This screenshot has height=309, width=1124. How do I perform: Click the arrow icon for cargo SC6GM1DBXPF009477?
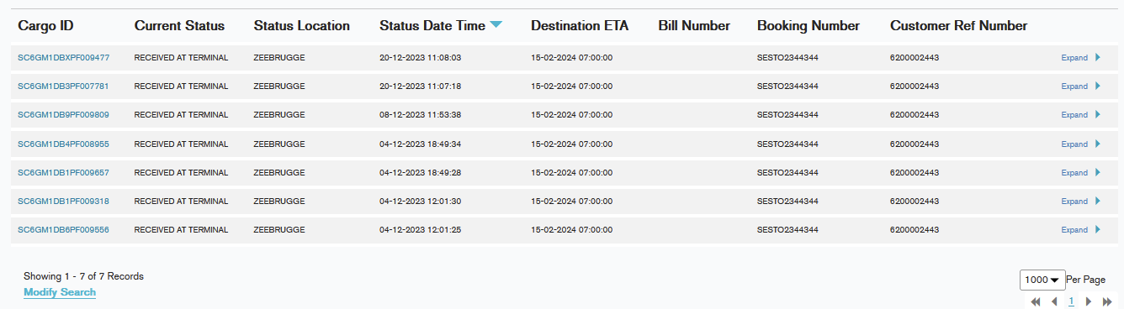coord(1097,58)
